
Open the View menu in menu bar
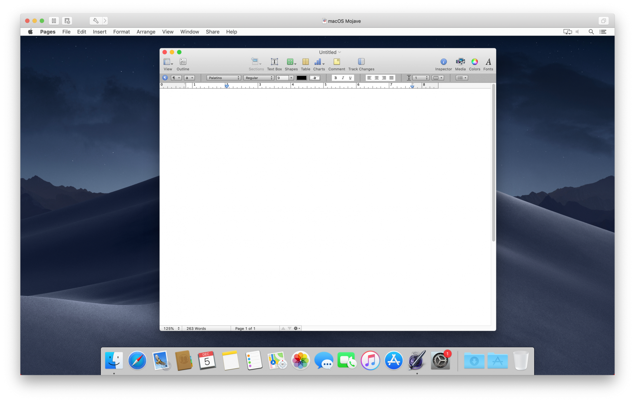click(x=168, y=32)
